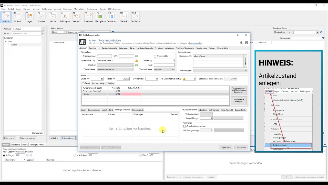328x185 pixels.
Task: Click filter funnel next to Artikel suchen
Action: [x=113, y=32]
